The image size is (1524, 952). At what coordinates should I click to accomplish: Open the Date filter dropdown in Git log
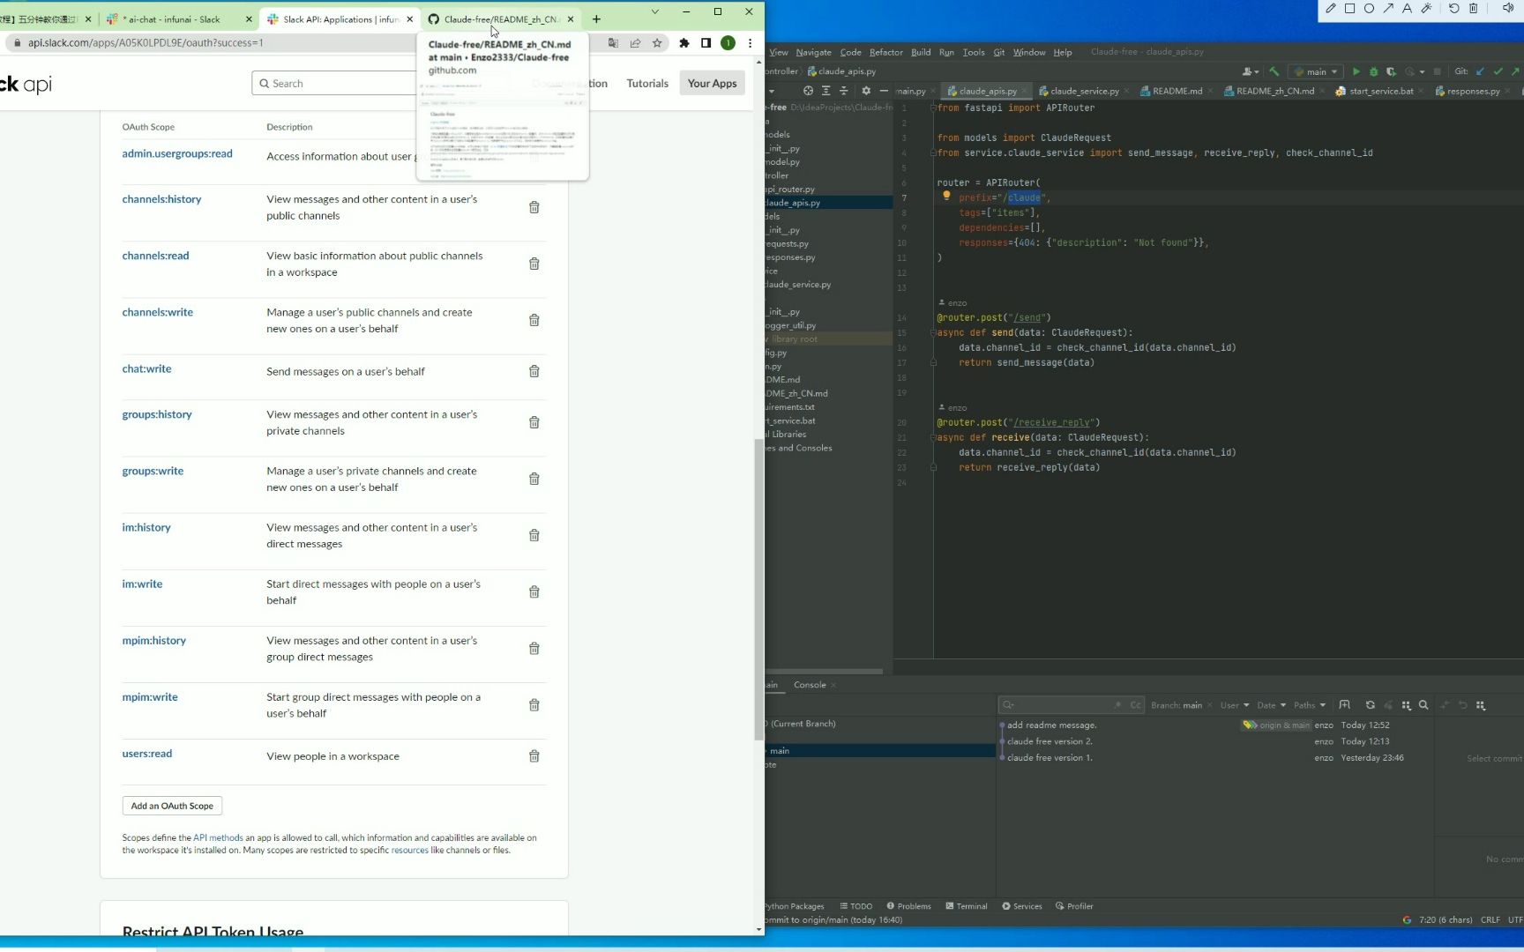pos(1271,705)
